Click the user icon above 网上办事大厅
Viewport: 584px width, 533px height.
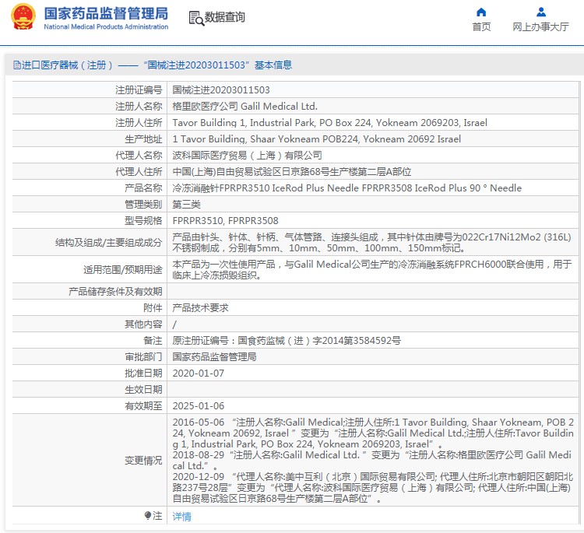[541, 12]
